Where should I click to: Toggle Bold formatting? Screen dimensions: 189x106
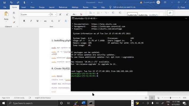[24, 21]
